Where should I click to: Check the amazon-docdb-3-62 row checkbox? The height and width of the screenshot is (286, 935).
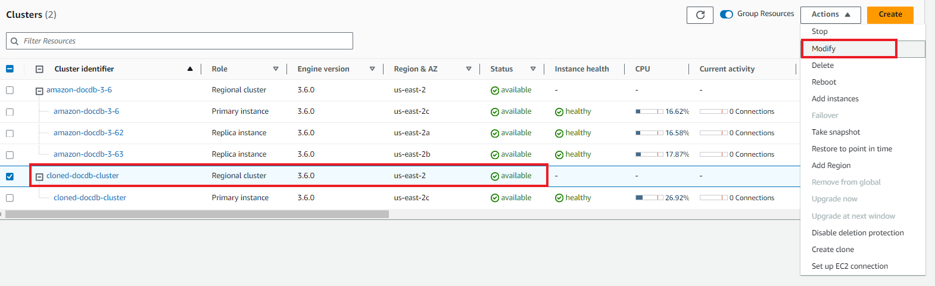(x=10, y=133)
